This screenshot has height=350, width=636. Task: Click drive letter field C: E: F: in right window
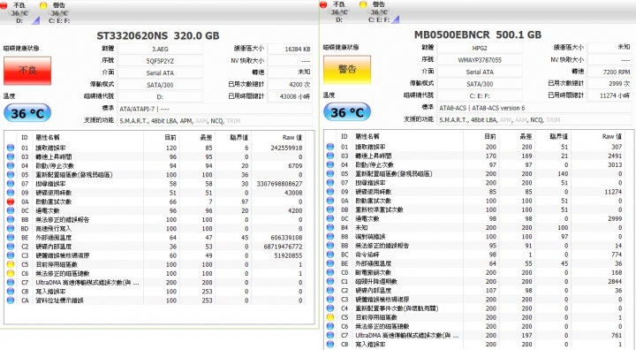pos(480,95)
